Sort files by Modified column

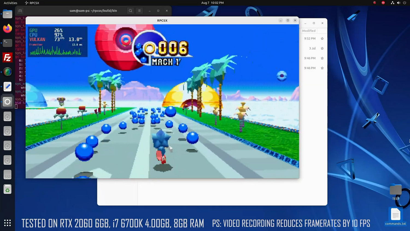click(309, 31)
